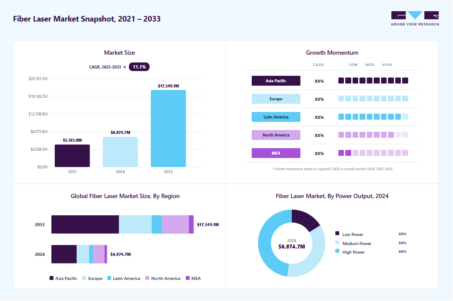The width and height of the screenshot is (453, 301).
Task: Click Asia Pacific legend swatch below region chart
Action: point(51,278)
